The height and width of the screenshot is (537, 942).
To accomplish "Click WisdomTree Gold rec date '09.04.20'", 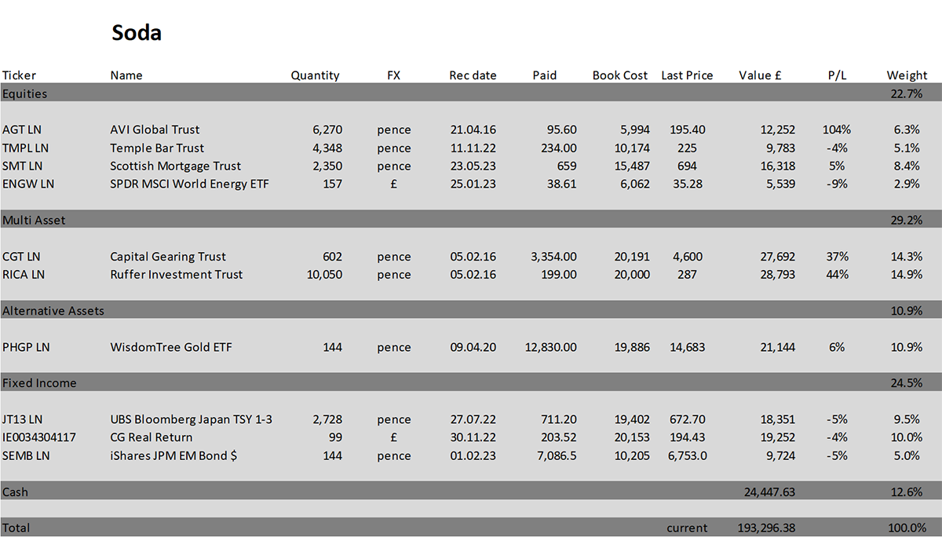I will coord(473,347).
